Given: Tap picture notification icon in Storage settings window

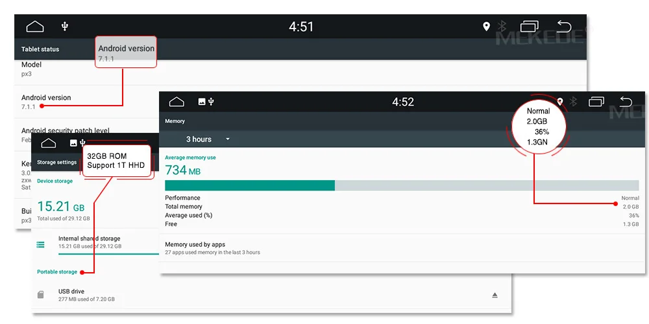Looking at the screenshot, I should (73, 143).
